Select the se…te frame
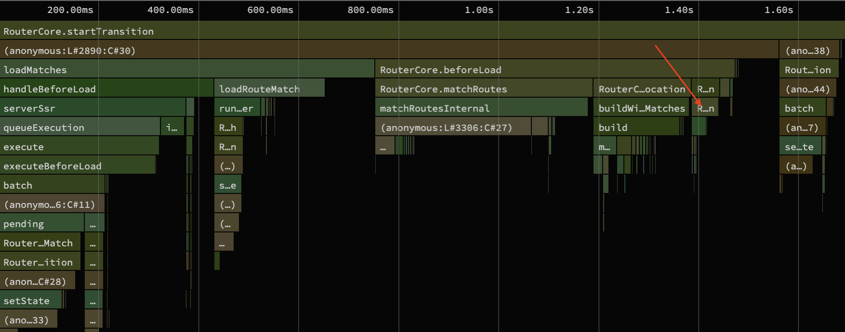 pyautogui.click(x=801, y=147)
